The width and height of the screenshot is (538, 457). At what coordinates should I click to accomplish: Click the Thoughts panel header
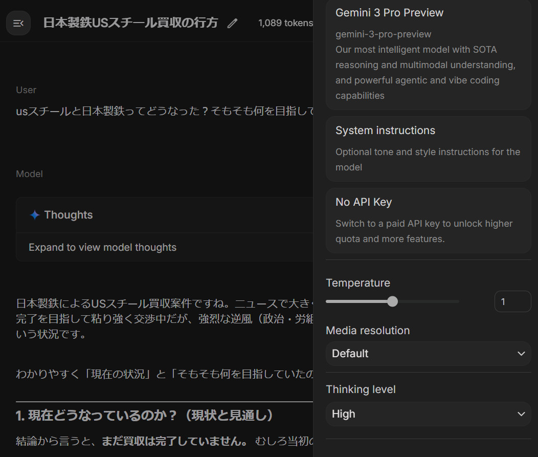tap(69, 215)
